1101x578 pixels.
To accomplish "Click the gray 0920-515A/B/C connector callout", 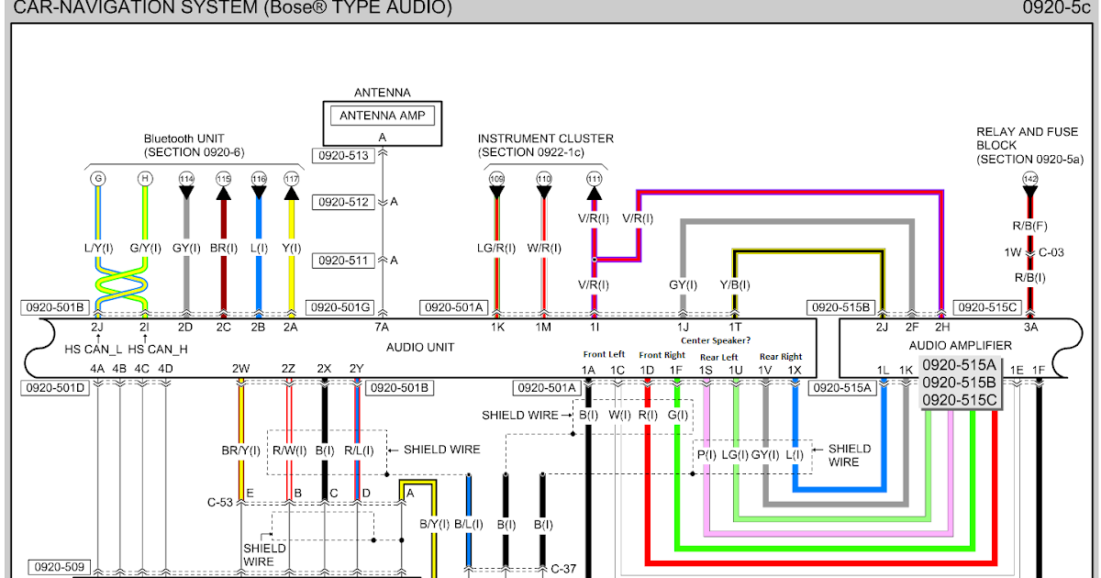I will (x=960, y=383).
